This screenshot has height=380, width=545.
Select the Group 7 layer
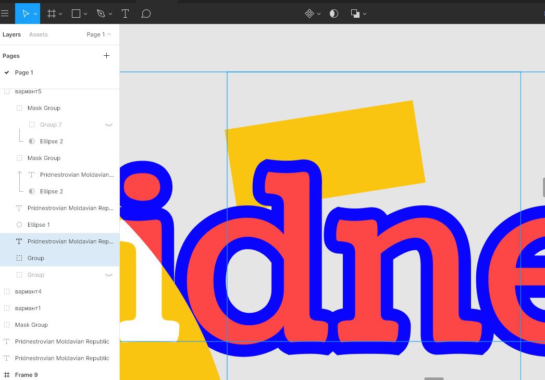coord(51,125)
